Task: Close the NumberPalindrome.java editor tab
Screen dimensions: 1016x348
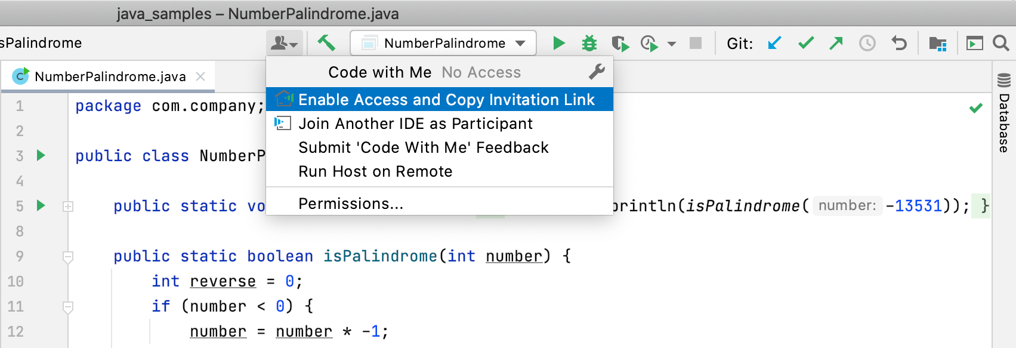Action: point(200,76)
